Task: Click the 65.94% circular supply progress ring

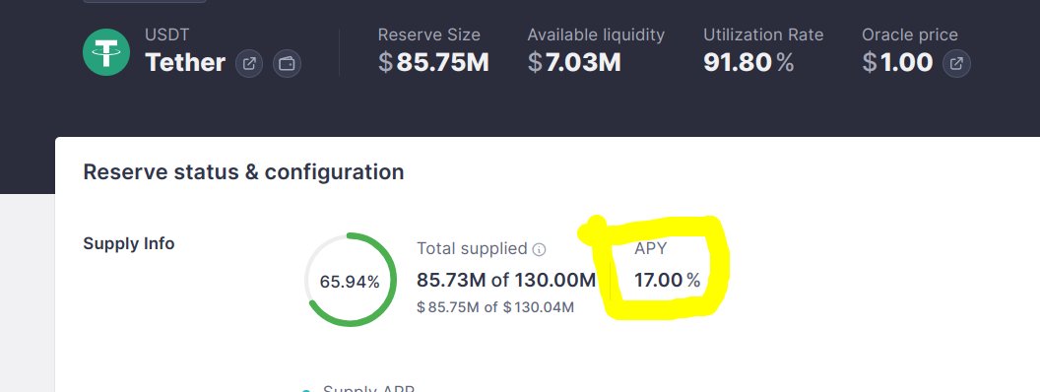Action: coord(351,280)
